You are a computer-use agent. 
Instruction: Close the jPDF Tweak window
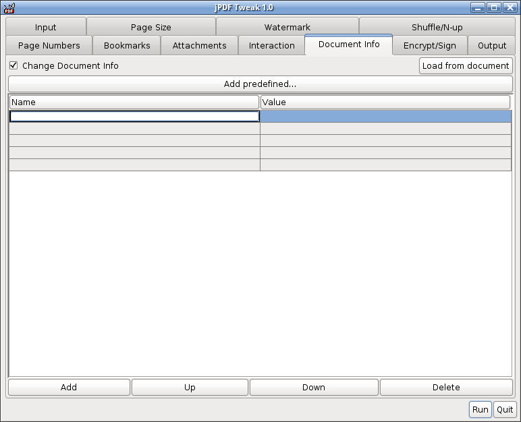[510, 7]
